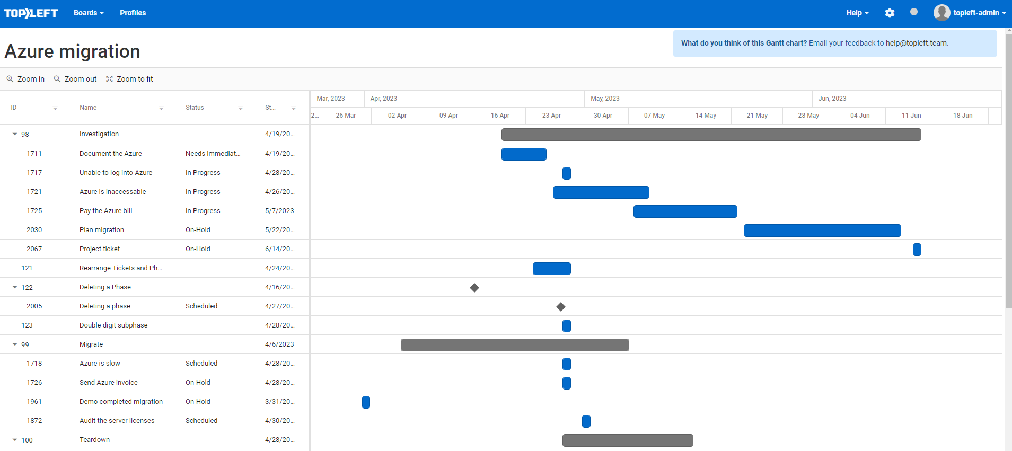
Task: Collapse phase 100 Teardown
Action: tap(15, 440)
